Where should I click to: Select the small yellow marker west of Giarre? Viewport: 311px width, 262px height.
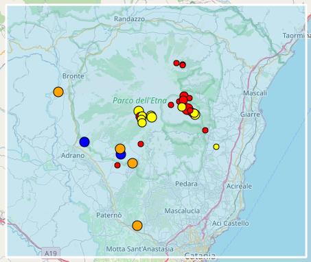click(x=216, y=147)
